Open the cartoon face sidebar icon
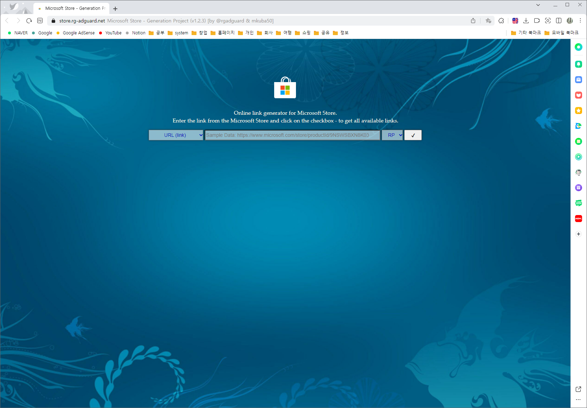 point(579,172)
